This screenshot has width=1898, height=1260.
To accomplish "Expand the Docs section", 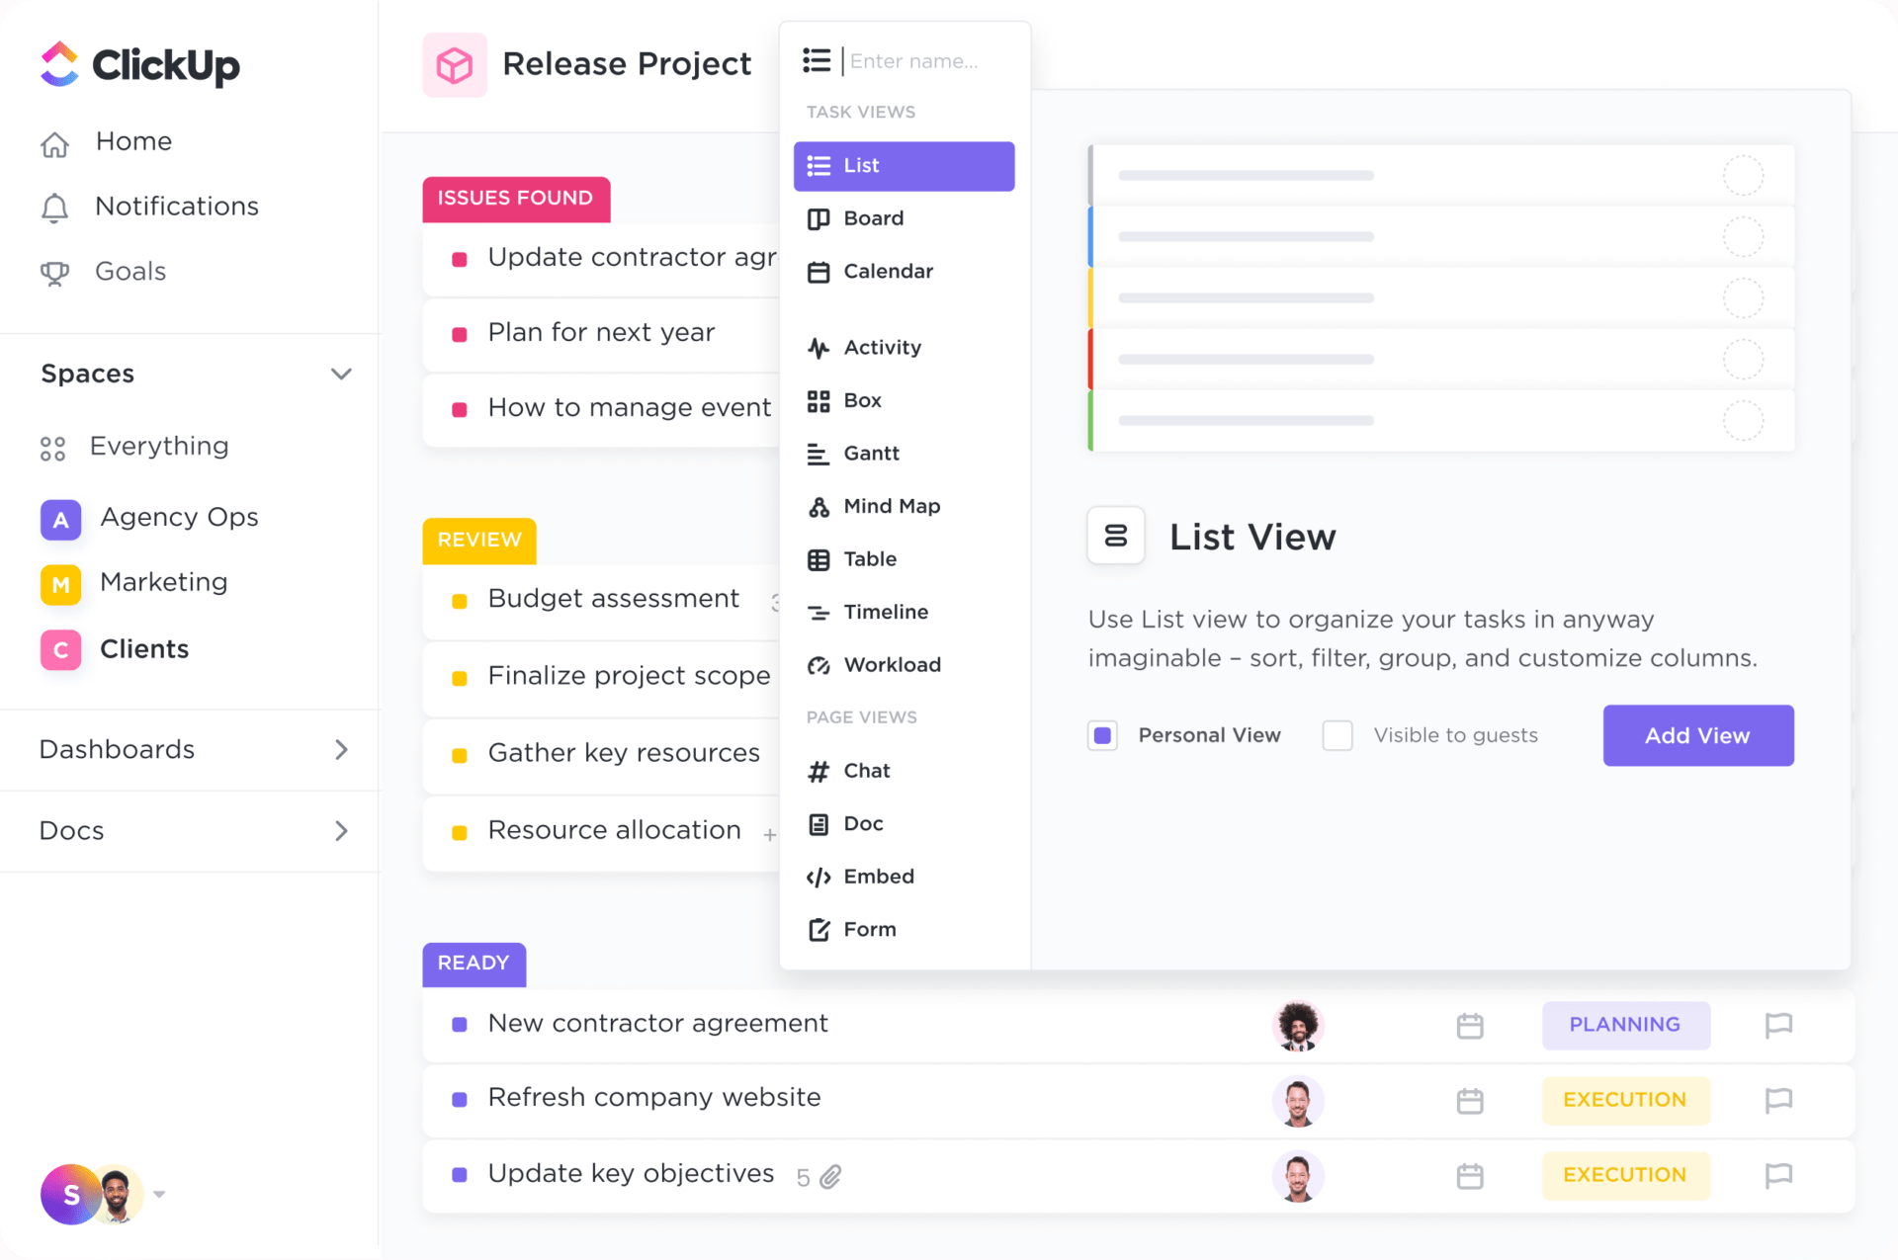I will 341,831.
